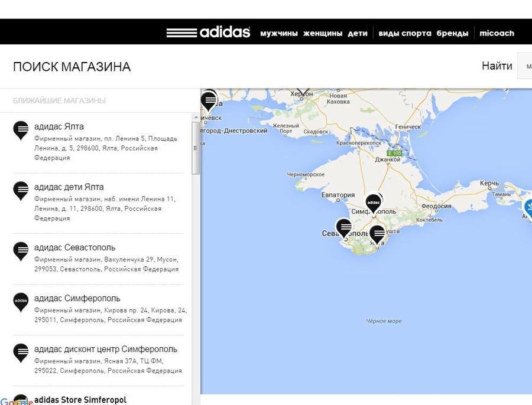
Task: Click the Феодосия label on the map
Action: [436, 206]
